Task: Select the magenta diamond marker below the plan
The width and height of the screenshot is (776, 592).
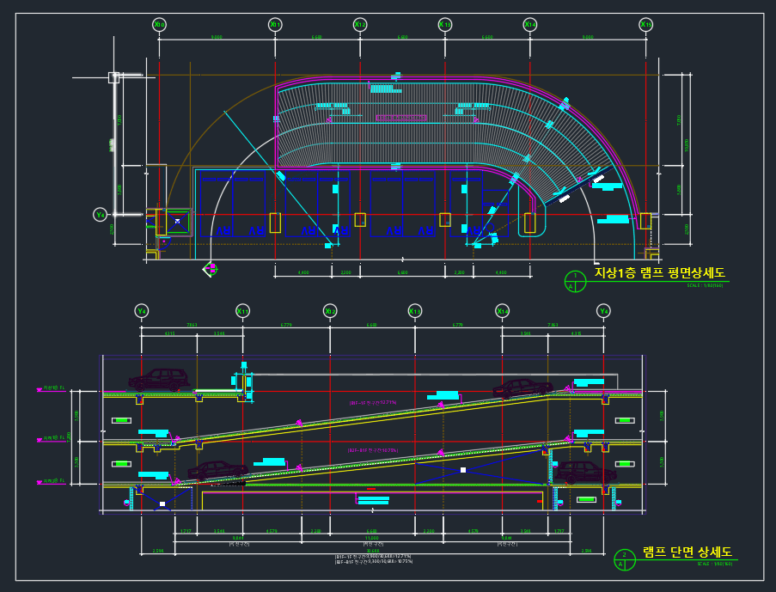Action: click(x=211, y=269)
